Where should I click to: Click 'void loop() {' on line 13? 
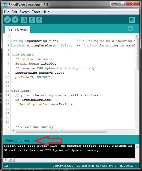click(24, 91)
